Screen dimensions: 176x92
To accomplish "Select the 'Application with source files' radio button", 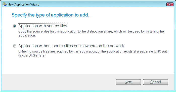I will [x=15, y=26].
